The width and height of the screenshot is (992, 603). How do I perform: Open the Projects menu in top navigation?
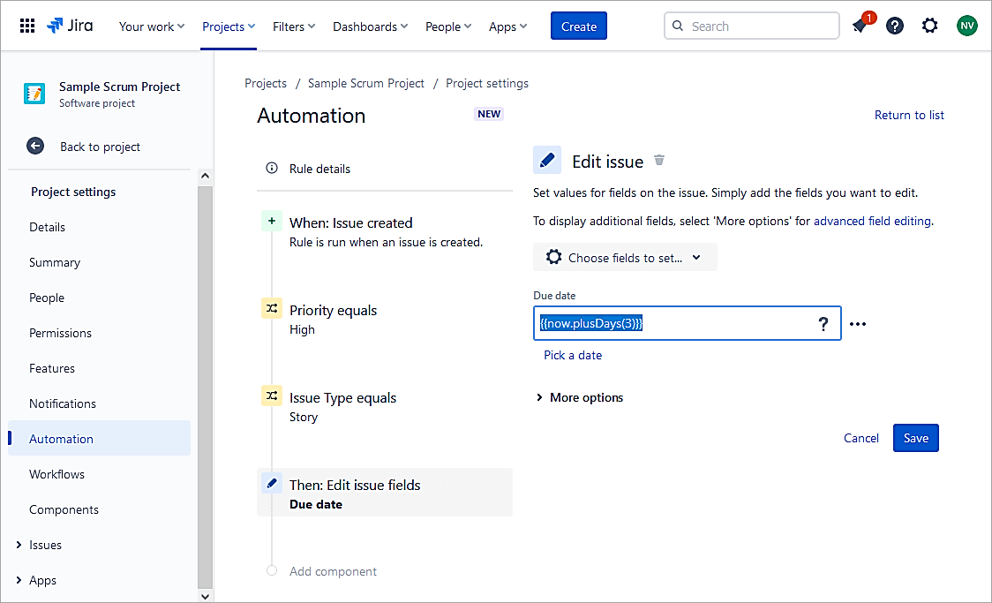click(228, 26)
